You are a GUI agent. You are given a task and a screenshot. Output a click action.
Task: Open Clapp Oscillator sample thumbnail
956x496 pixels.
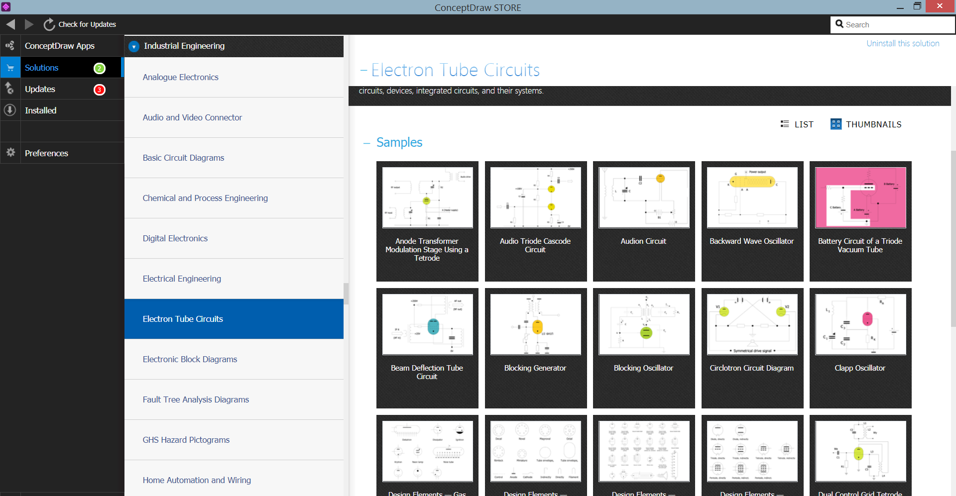(860, 324)
